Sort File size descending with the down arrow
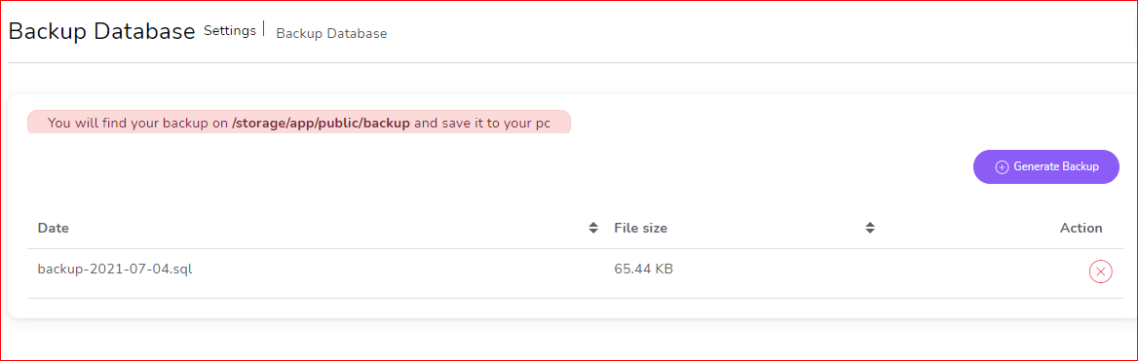Screen dimensions: 1138x361 [869, 232]
